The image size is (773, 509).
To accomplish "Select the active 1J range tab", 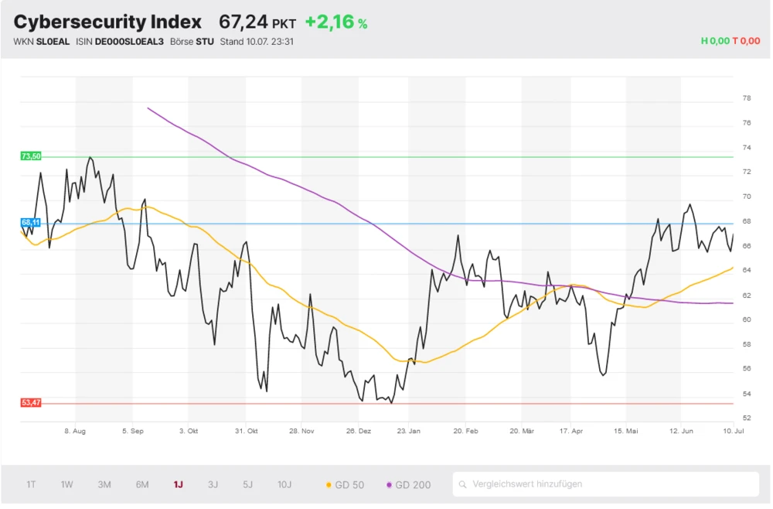I will click(x=178, y=485).
